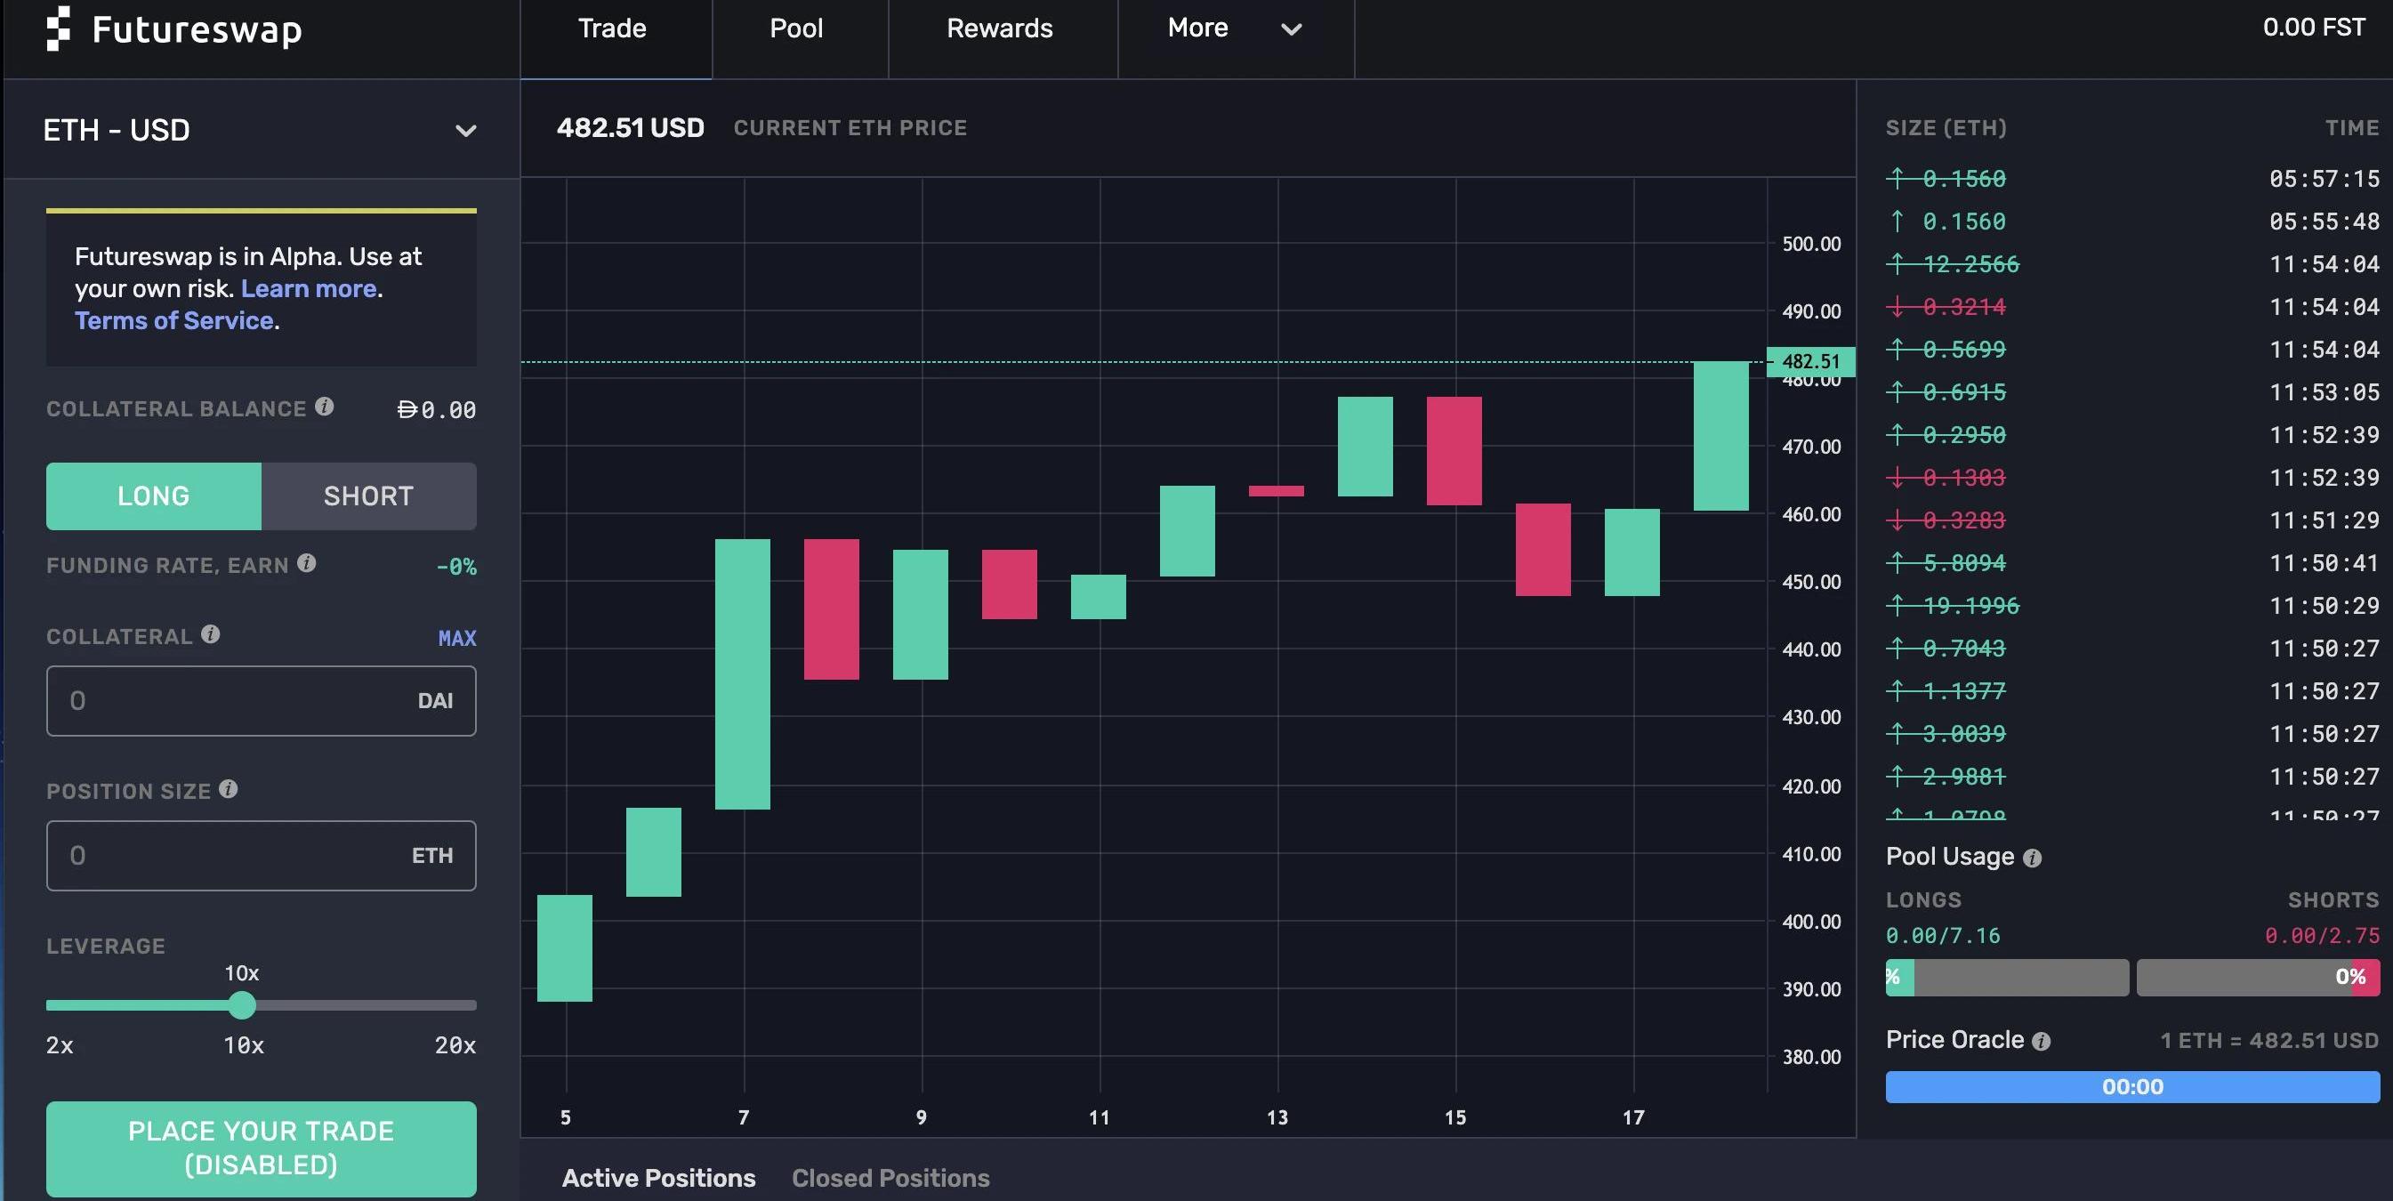Open the Learn more link
The width and height of the screenshot is (2393, 1201).
pos(309,288)
